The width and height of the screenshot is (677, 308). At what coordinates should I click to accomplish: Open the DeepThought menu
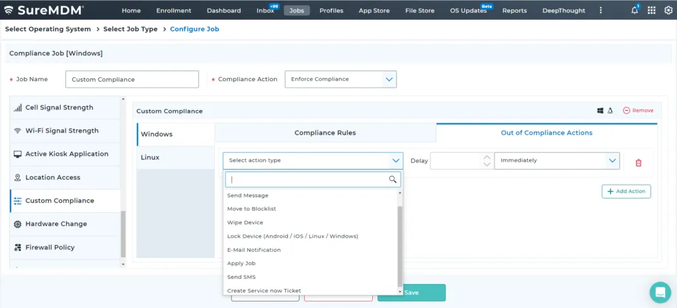[x=563, y=11]
